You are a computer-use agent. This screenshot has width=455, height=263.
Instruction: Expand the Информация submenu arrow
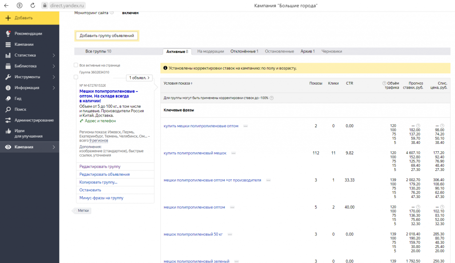[54, 88]
